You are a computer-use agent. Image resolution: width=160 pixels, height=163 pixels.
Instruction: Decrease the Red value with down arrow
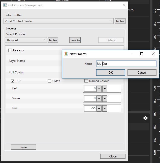pos(105,89)
